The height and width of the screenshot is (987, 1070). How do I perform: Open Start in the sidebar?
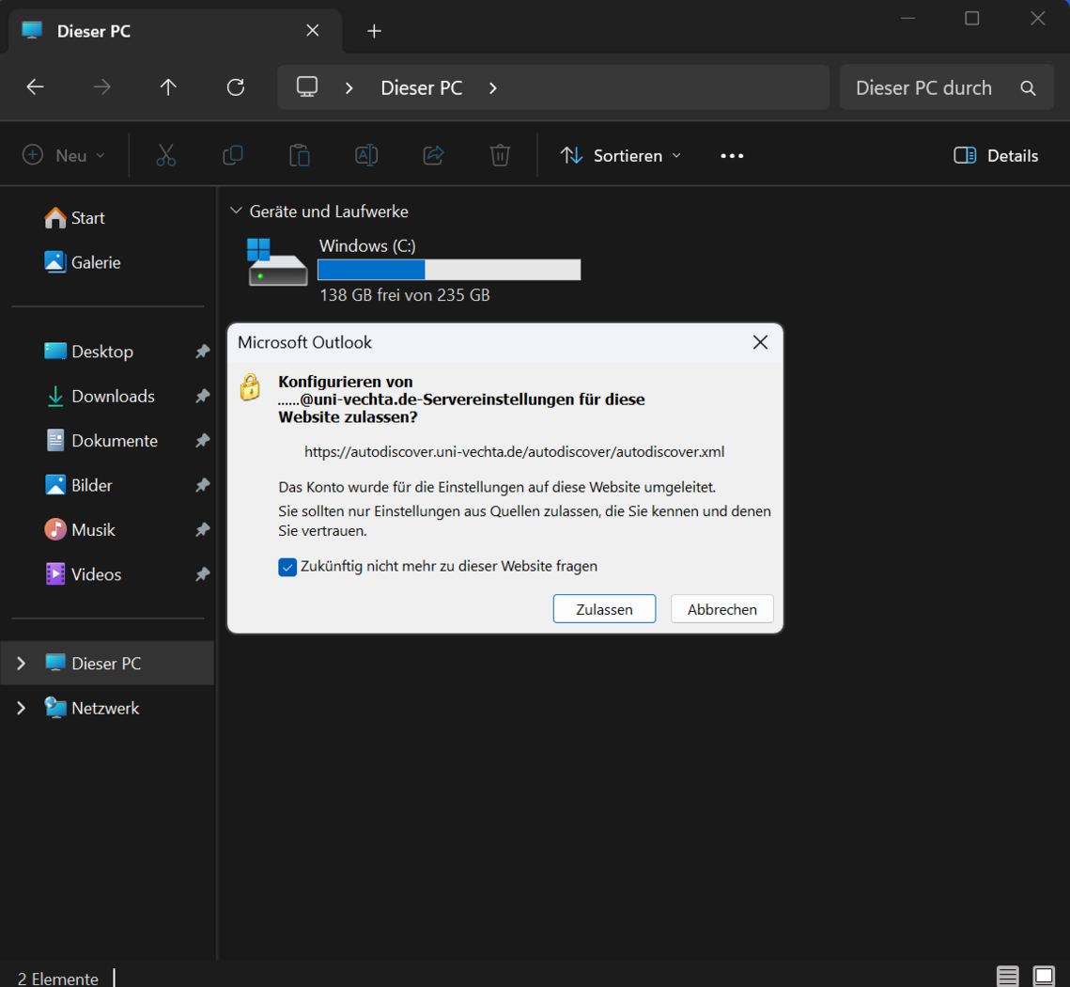[74, 218]
